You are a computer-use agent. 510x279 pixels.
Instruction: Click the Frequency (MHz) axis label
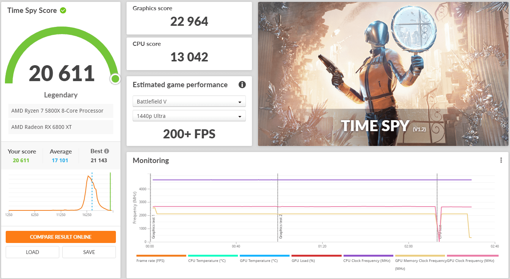(x=135, y=208)
